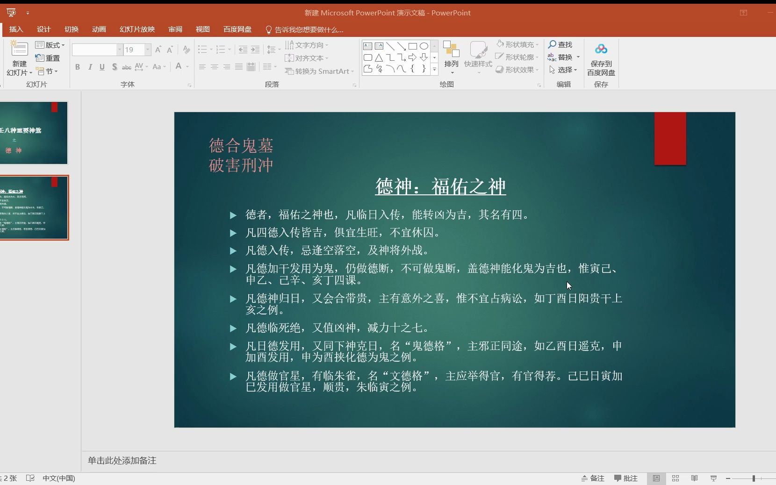
Task: Center align text
Action: (214, 67)
